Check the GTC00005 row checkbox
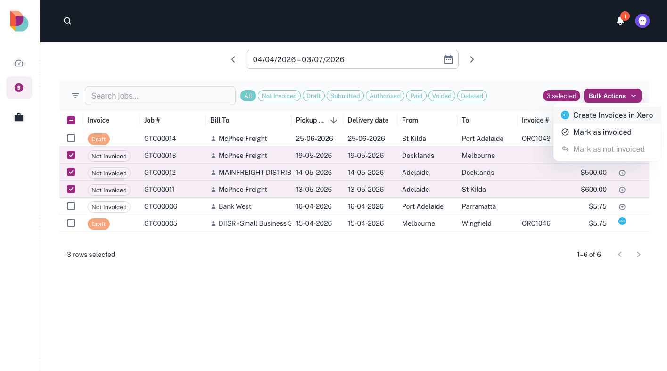The width and height of the screenshot is (667, 371). click(71, 223)
